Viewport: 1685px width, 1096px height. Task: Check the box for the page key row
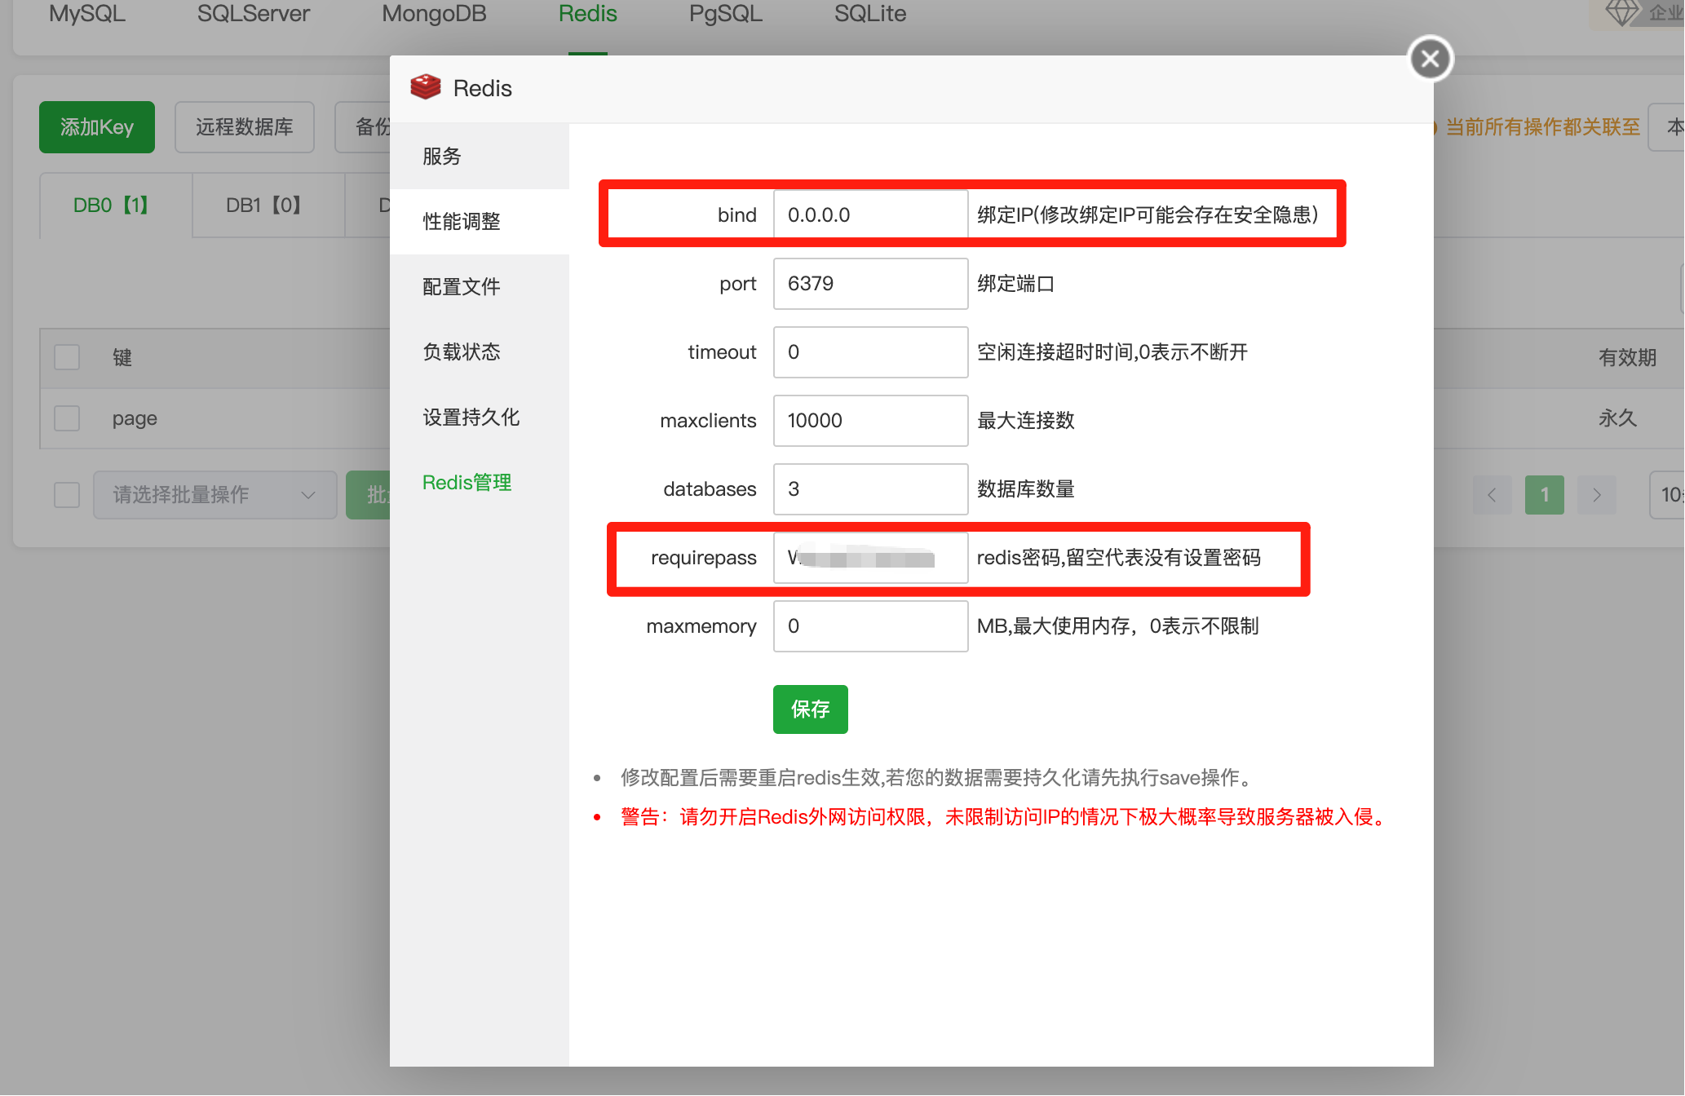(67, 418)
